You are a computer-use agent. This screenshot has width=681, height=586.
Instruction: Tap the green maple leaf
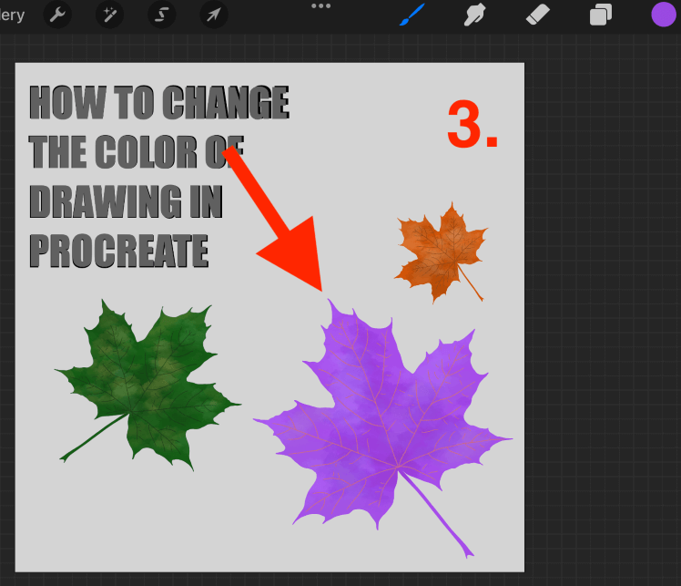[147, 385]
